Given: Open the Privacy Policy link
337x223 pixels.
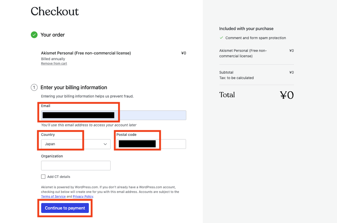Looking at the screenshot, I should click(83, 196).
